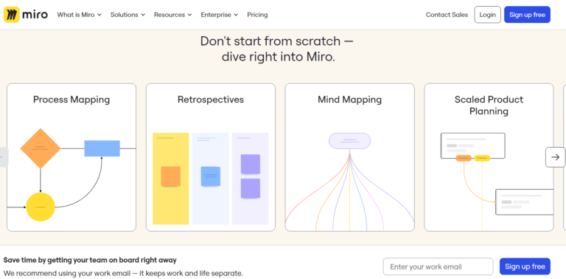566x279 pixels.
Task: Click the Contact Sales link
Action: (447, 15)
